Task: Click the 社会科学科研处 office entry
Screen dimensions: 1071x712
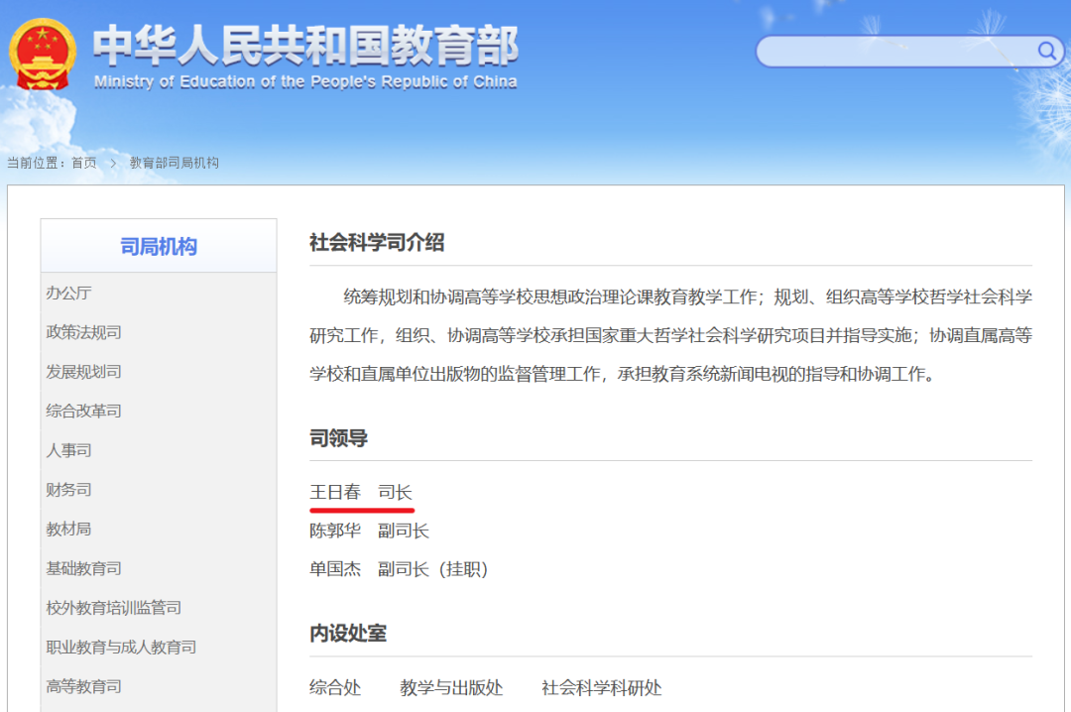Action: pos(602,687)
